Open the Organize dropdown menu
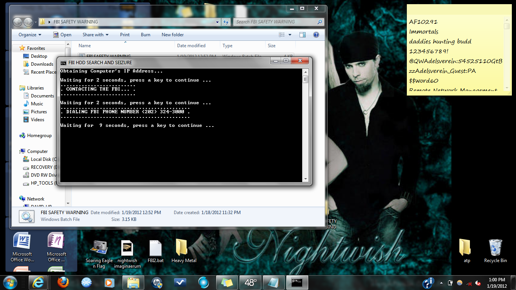The width and height of the screenshot is (516, 290). coord(30,35)
